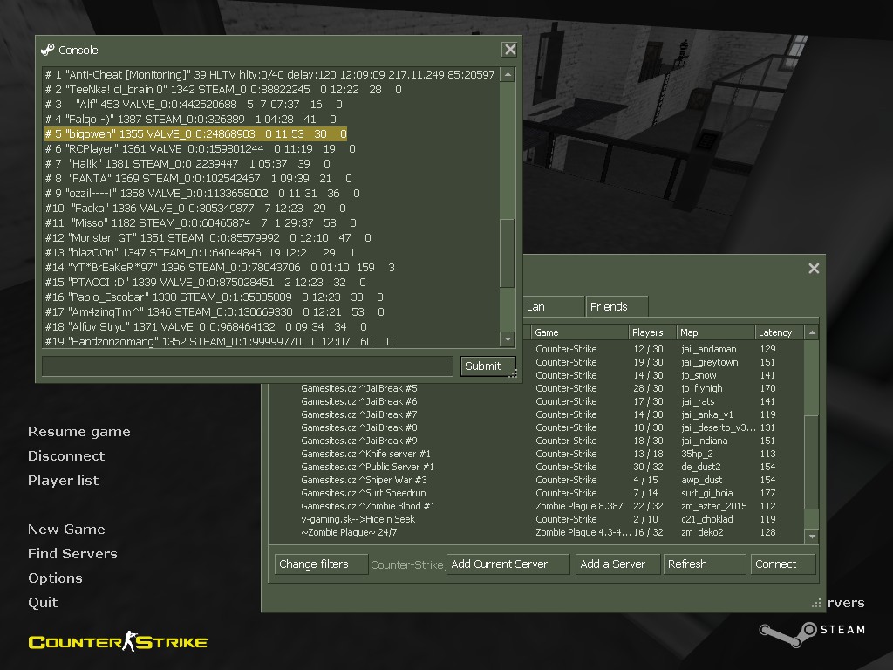Image resolution: width=893 pixels, height=670 pixels.
Task: Click the server browser resize grip
Action: 816,604
